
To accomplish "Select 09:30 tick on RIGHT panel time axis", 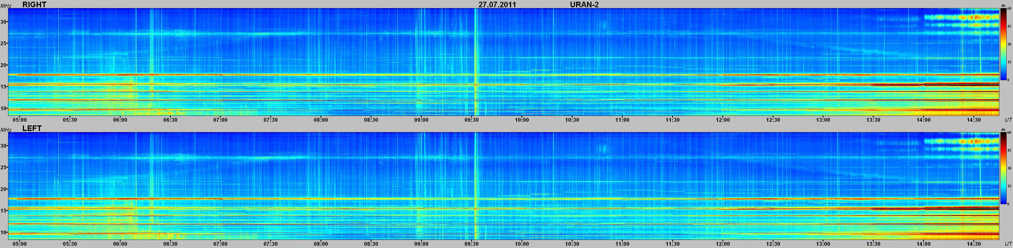I will [x=471, y=120].
